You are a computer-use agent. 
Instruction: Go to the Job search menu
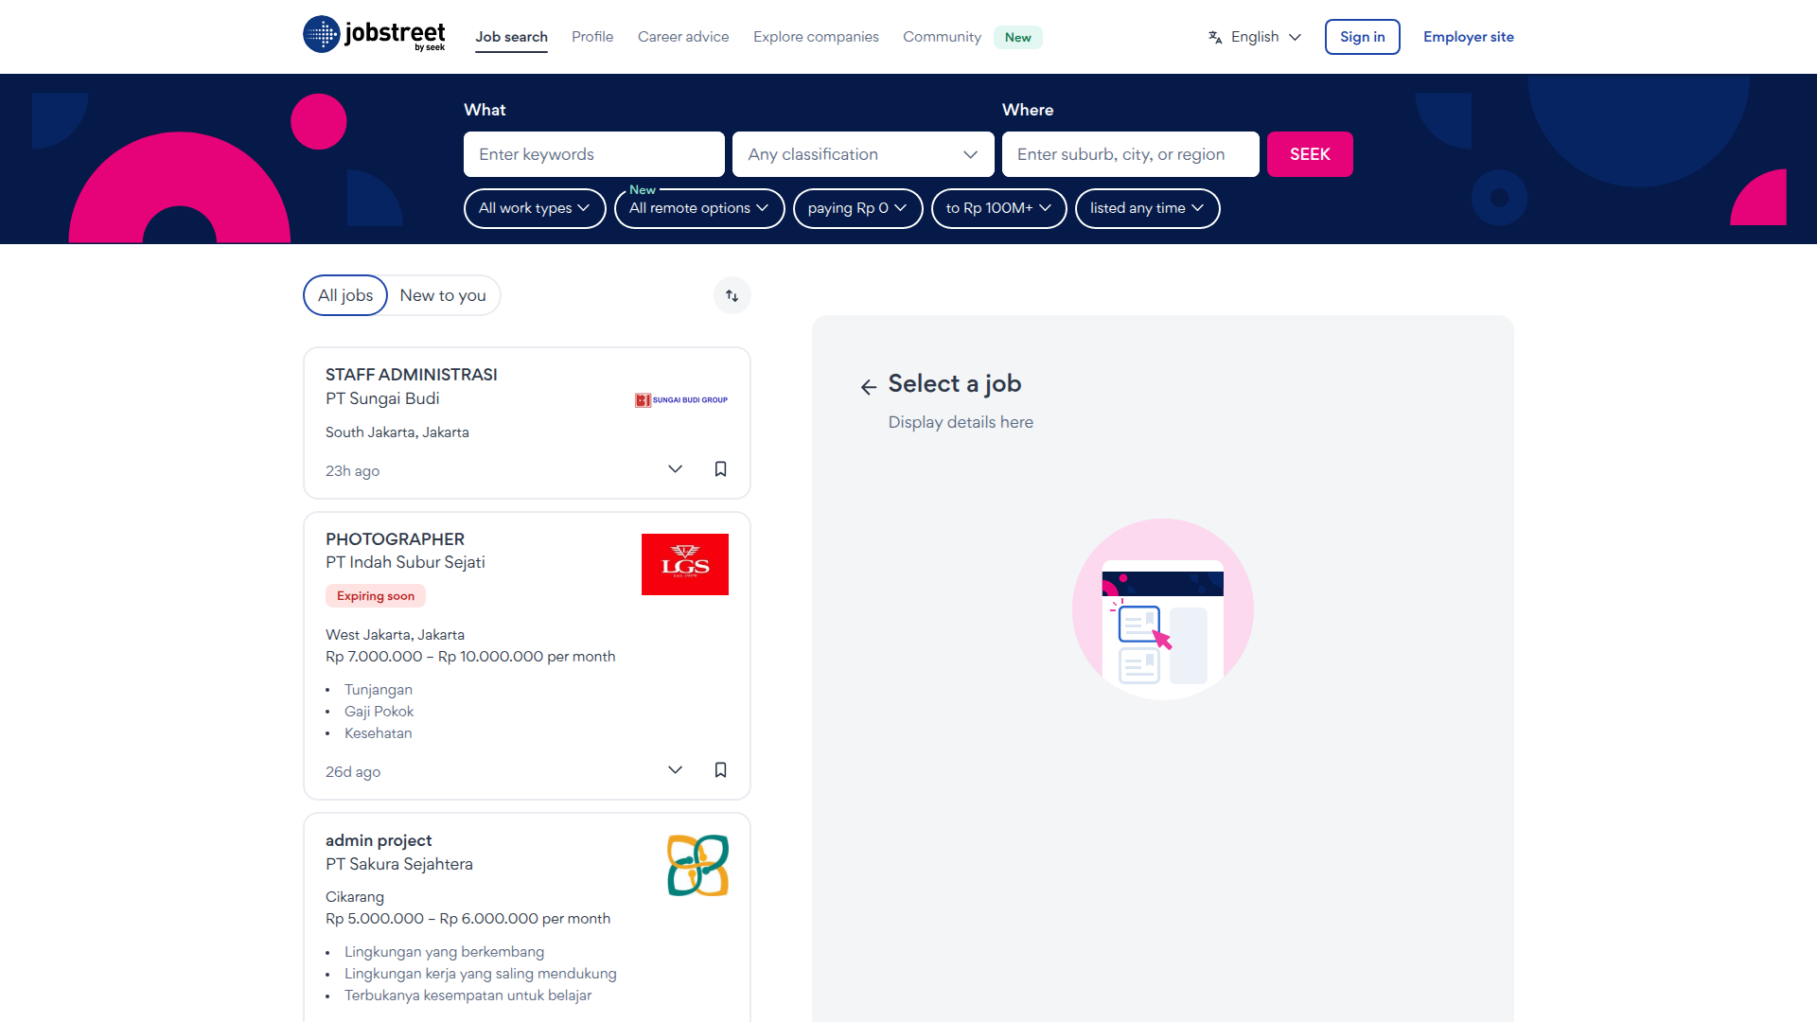pyautogui.click(x=511, y=37)
